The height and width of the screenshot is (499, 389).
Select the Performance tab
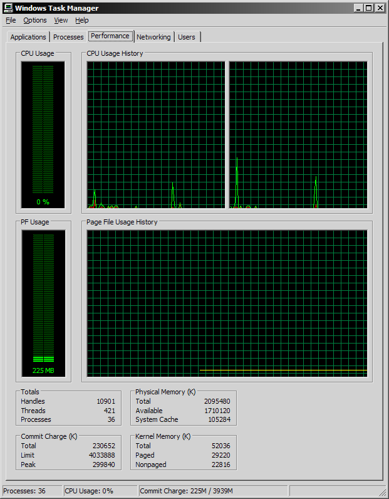tap(110, 36)
